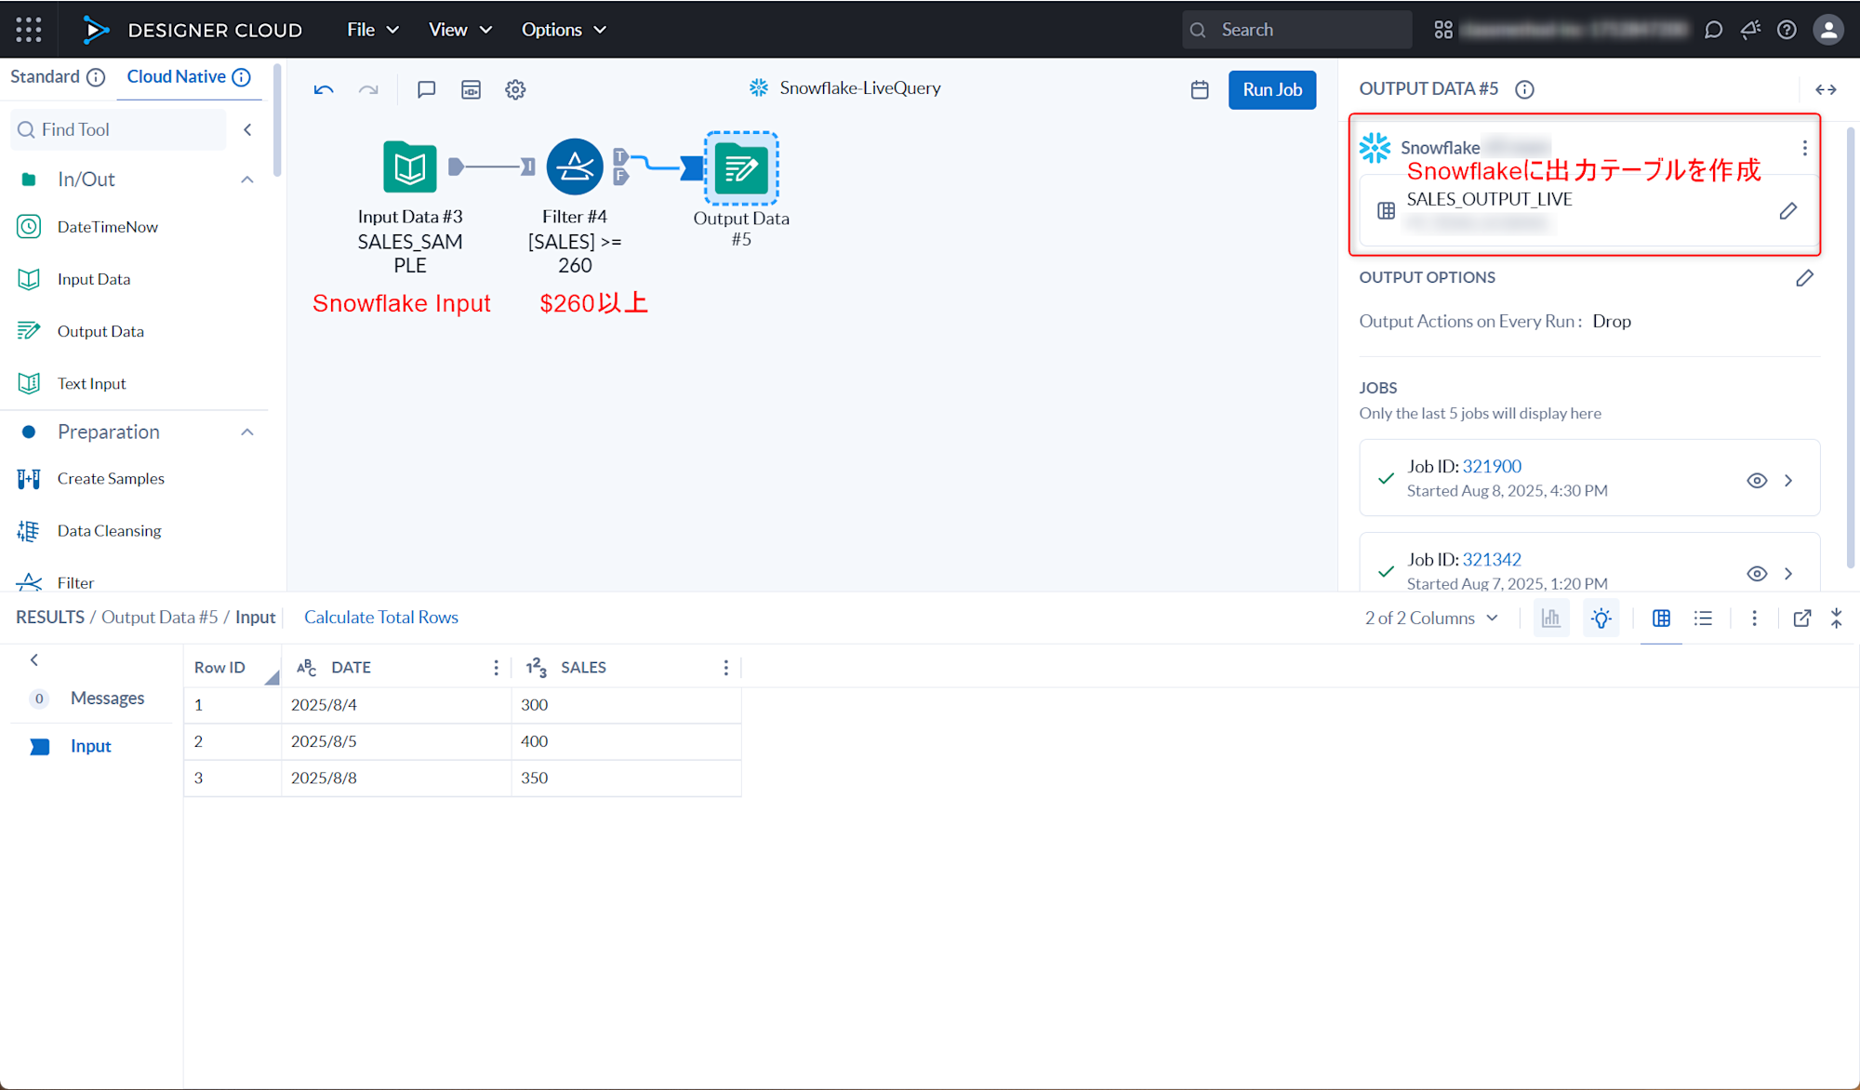Open Job ID 321900 link
The image size is (1860, 1090).
tap(1492, 467)
